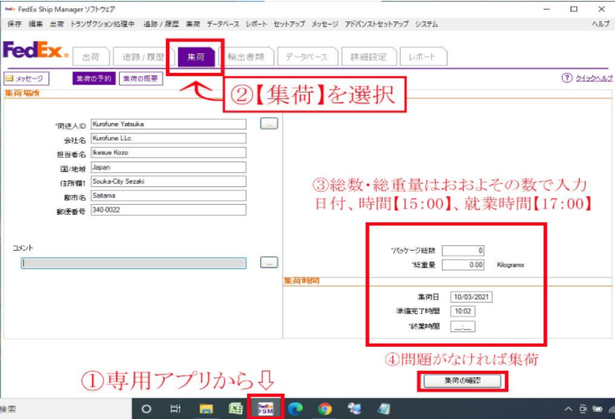Click the 郵便番号 field containing 340-0022

pyautogui.click(x=168, y=210)
